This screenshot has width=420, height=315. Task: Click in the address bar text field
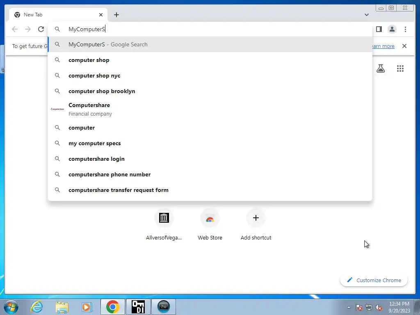tap(210, 29)
